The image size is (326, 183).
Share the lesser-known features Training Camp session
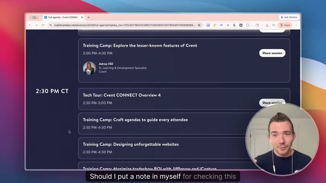point(272,53)
